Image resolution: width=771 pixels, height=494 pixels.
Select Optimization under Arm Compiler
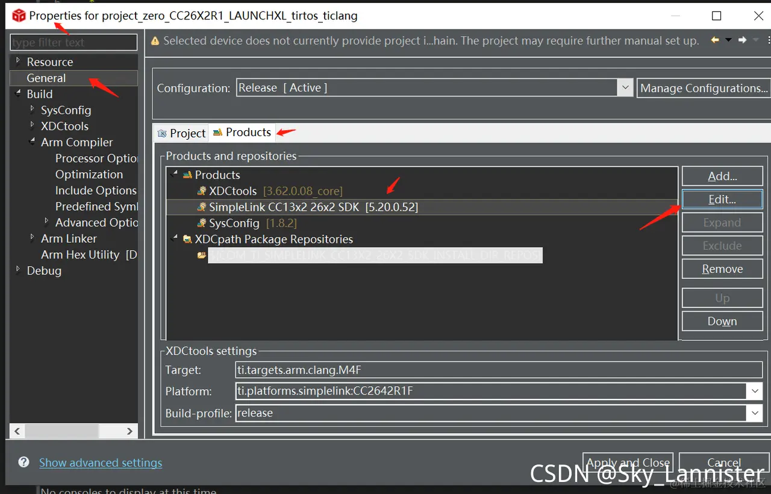89,175
